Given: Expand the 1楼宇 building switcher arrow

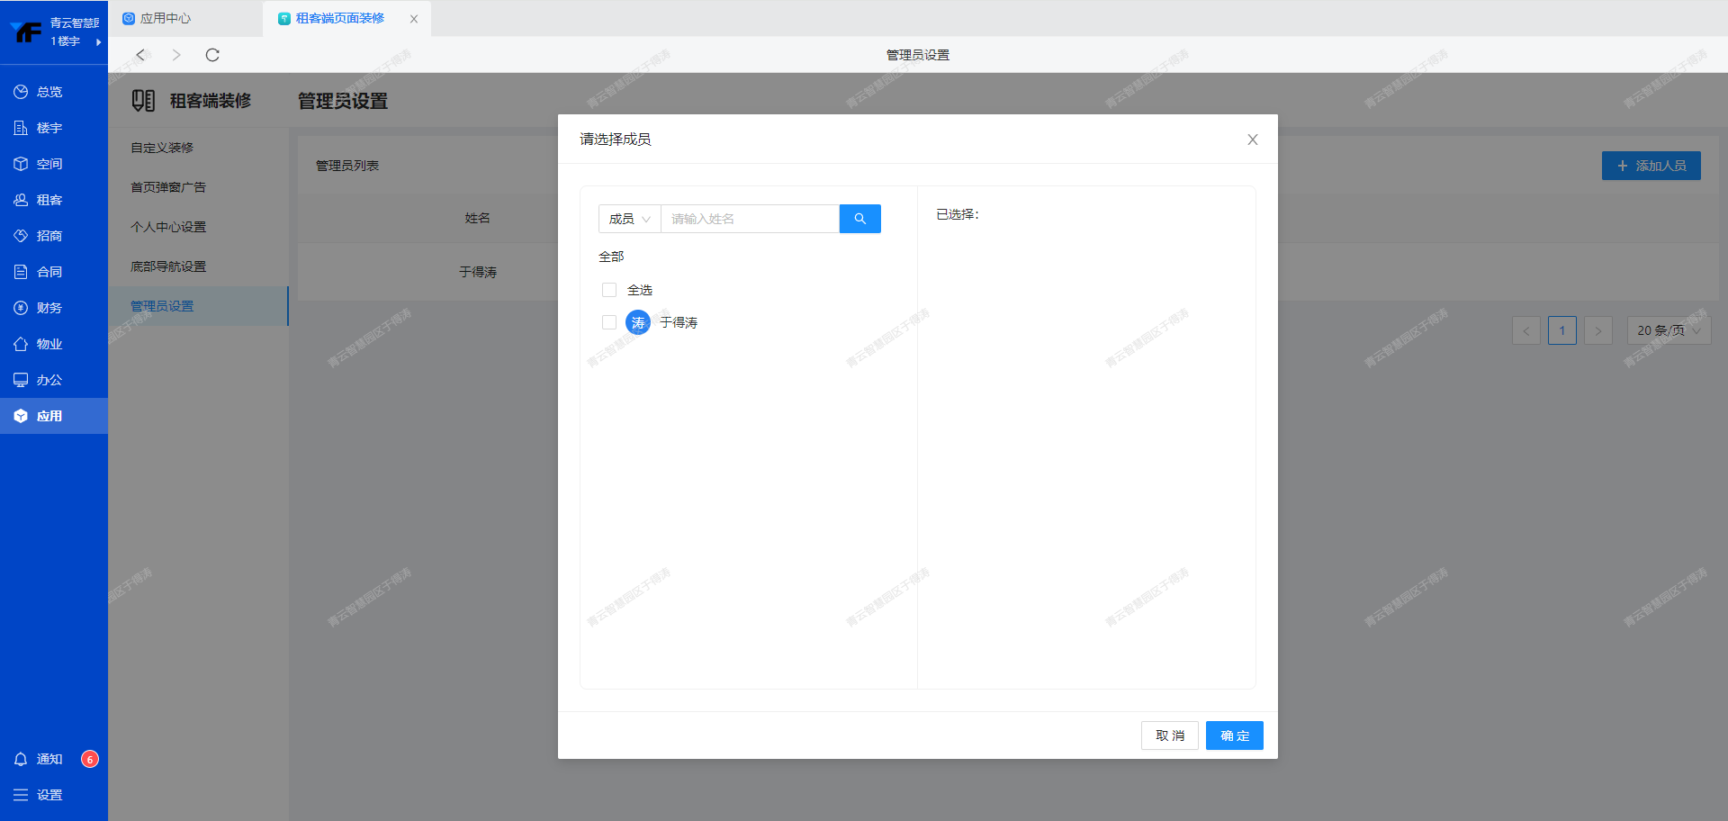Looking at the screenshot, I should click(x=98, y=41).
